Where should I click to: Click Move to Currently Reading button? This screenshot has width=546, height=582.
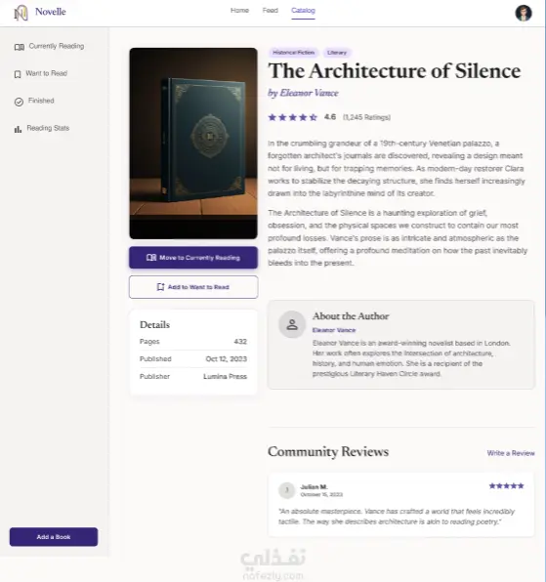point(193,257)
